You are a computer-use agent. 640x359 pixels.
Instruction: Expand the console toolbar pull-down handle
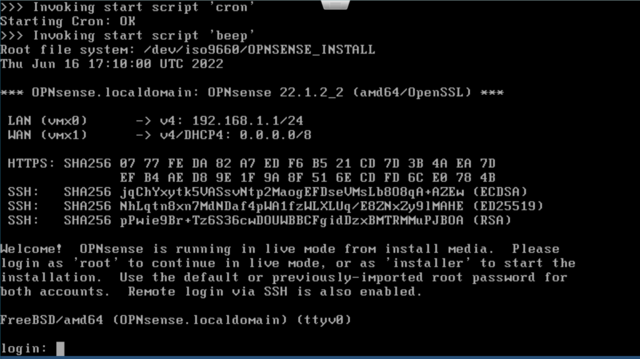[335, 4]
